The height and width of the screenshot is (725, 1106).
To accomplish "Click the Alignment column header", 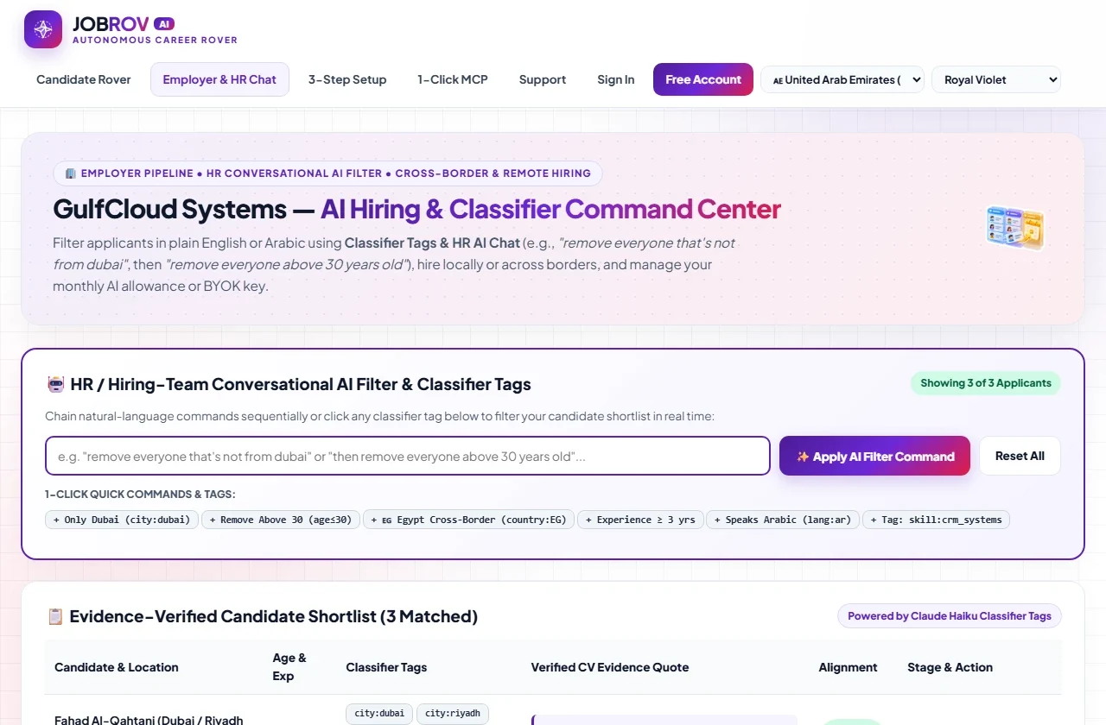I will [x=848, y=667].
